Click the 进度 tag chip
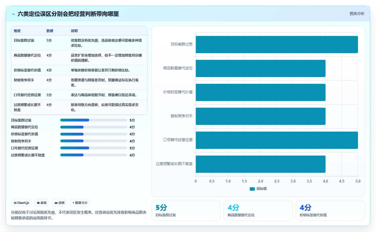The width and height of the screenshot is (376, 232). coord(59,203)
